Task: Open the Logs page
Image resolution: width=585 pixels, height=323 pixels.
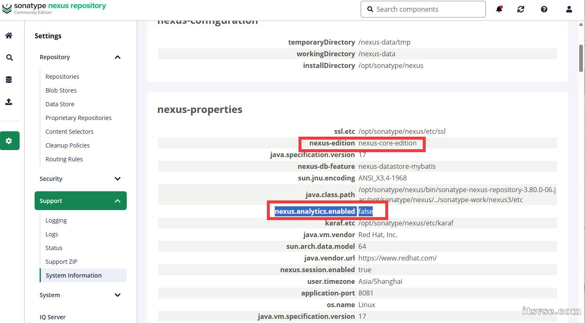Action: click(52, 234)
